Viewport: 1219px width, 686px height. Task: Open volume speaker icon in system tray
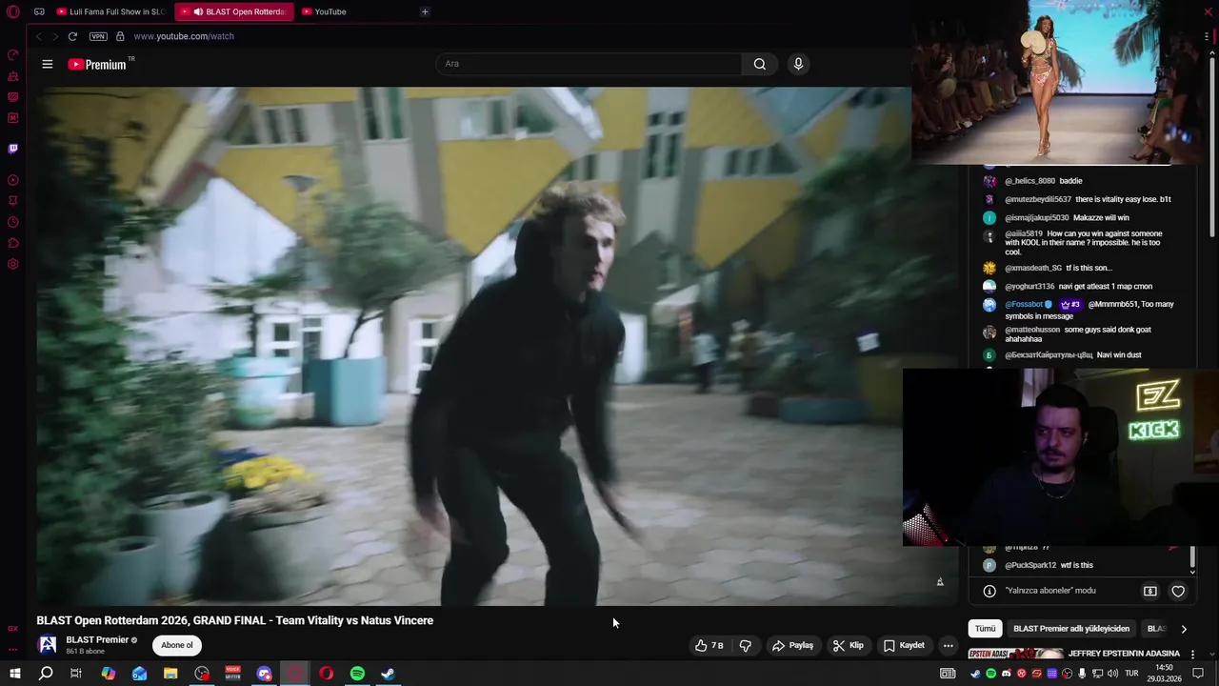click(x=1112, y=674)
